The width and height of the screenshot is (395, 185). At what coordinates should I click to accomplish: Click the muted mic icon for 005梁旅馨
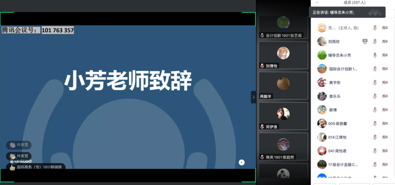click(375, 124)
